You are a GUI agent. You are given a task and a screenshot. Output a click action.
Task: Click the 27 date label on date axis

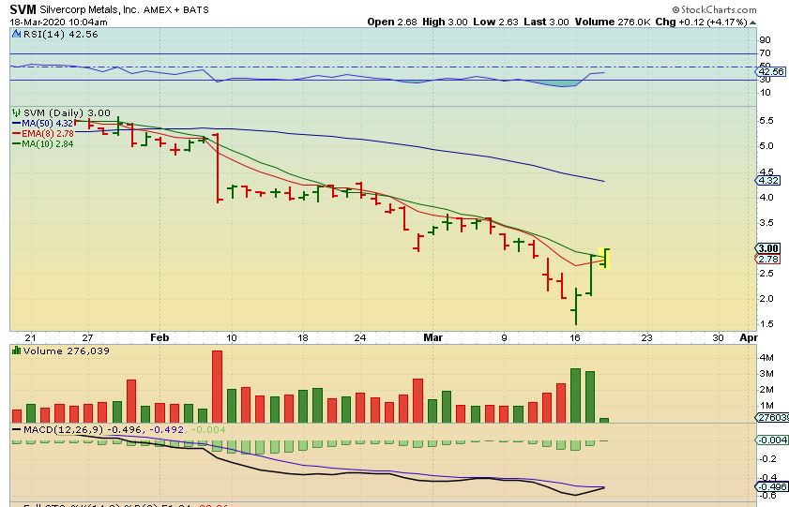point(87,337)
